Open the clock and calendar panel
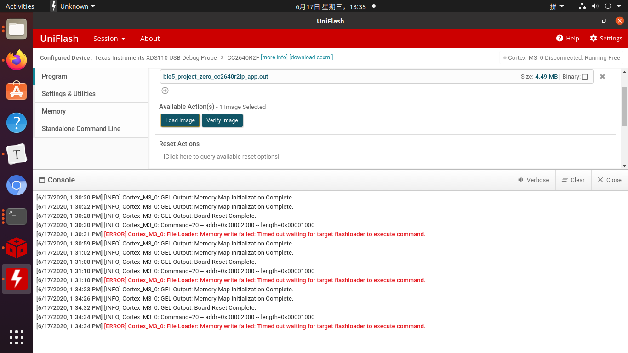This screenshot has width=628, height=353. (x=331, y=6)
